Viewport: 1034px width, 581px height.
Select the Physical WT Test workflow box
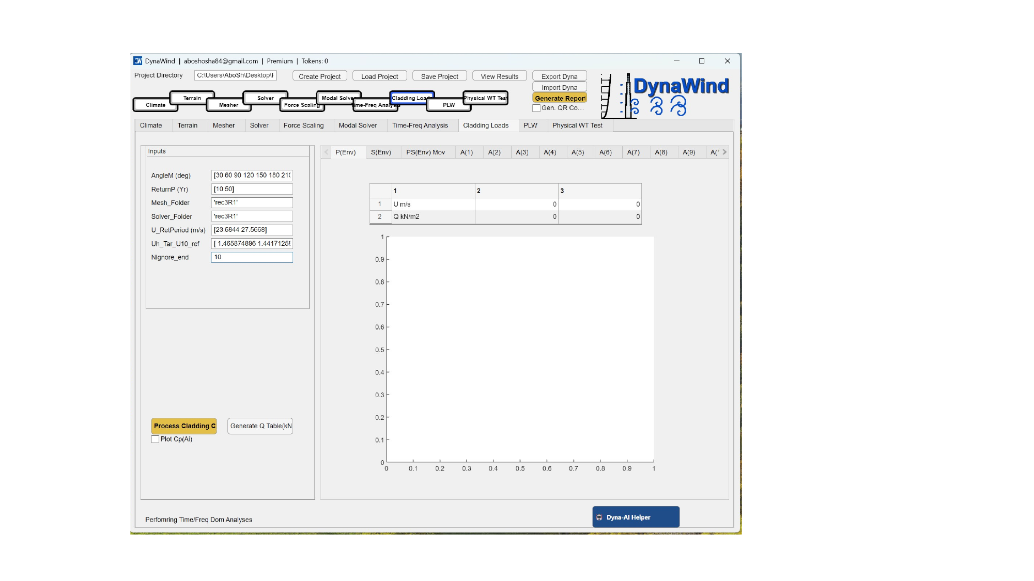[485, 98]
